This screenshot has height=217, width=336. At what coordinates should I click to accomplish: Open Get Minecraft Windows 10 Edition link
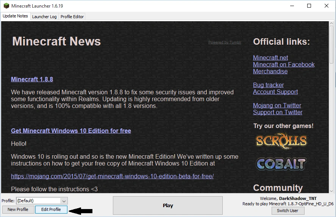click(71, 131)
